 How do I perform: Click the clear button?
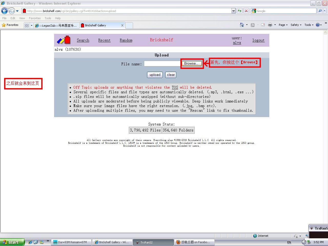point(171,75)
